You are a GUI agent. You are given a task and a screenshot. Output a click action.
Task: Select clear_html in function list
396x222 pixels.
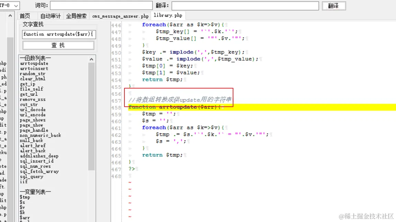point(33,79)
